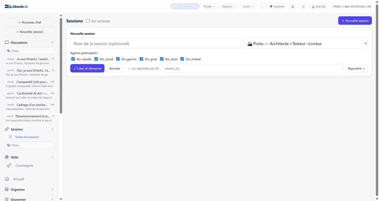Click + Nouveau chat in sidebar
This screenshot has width=379, height=201.
tap(30, 22)
